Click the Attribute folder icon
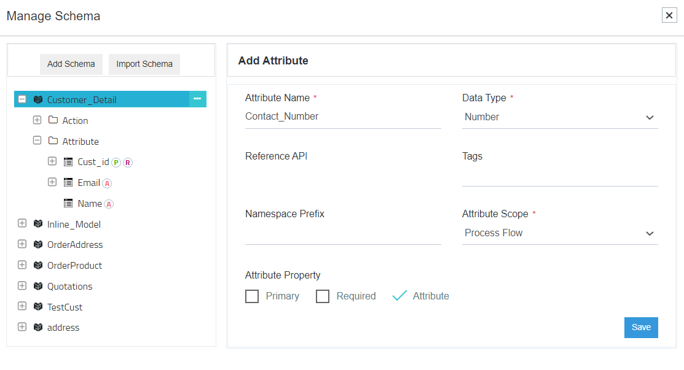Viewport: 684px width, 370px height. coord(53,141)
